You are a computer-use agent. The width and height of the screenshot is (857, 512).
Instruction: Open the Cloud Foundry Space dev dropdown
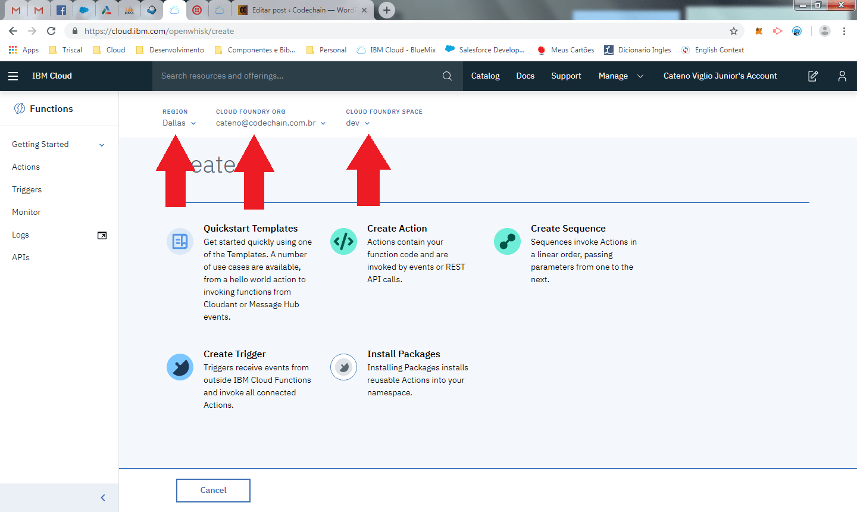point(358,123)
